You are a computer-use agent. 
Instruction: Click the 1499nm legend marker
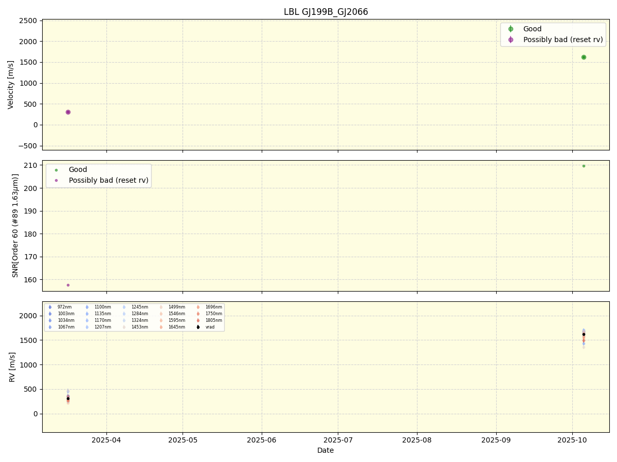pyautogui.click(x=161, y=307)
